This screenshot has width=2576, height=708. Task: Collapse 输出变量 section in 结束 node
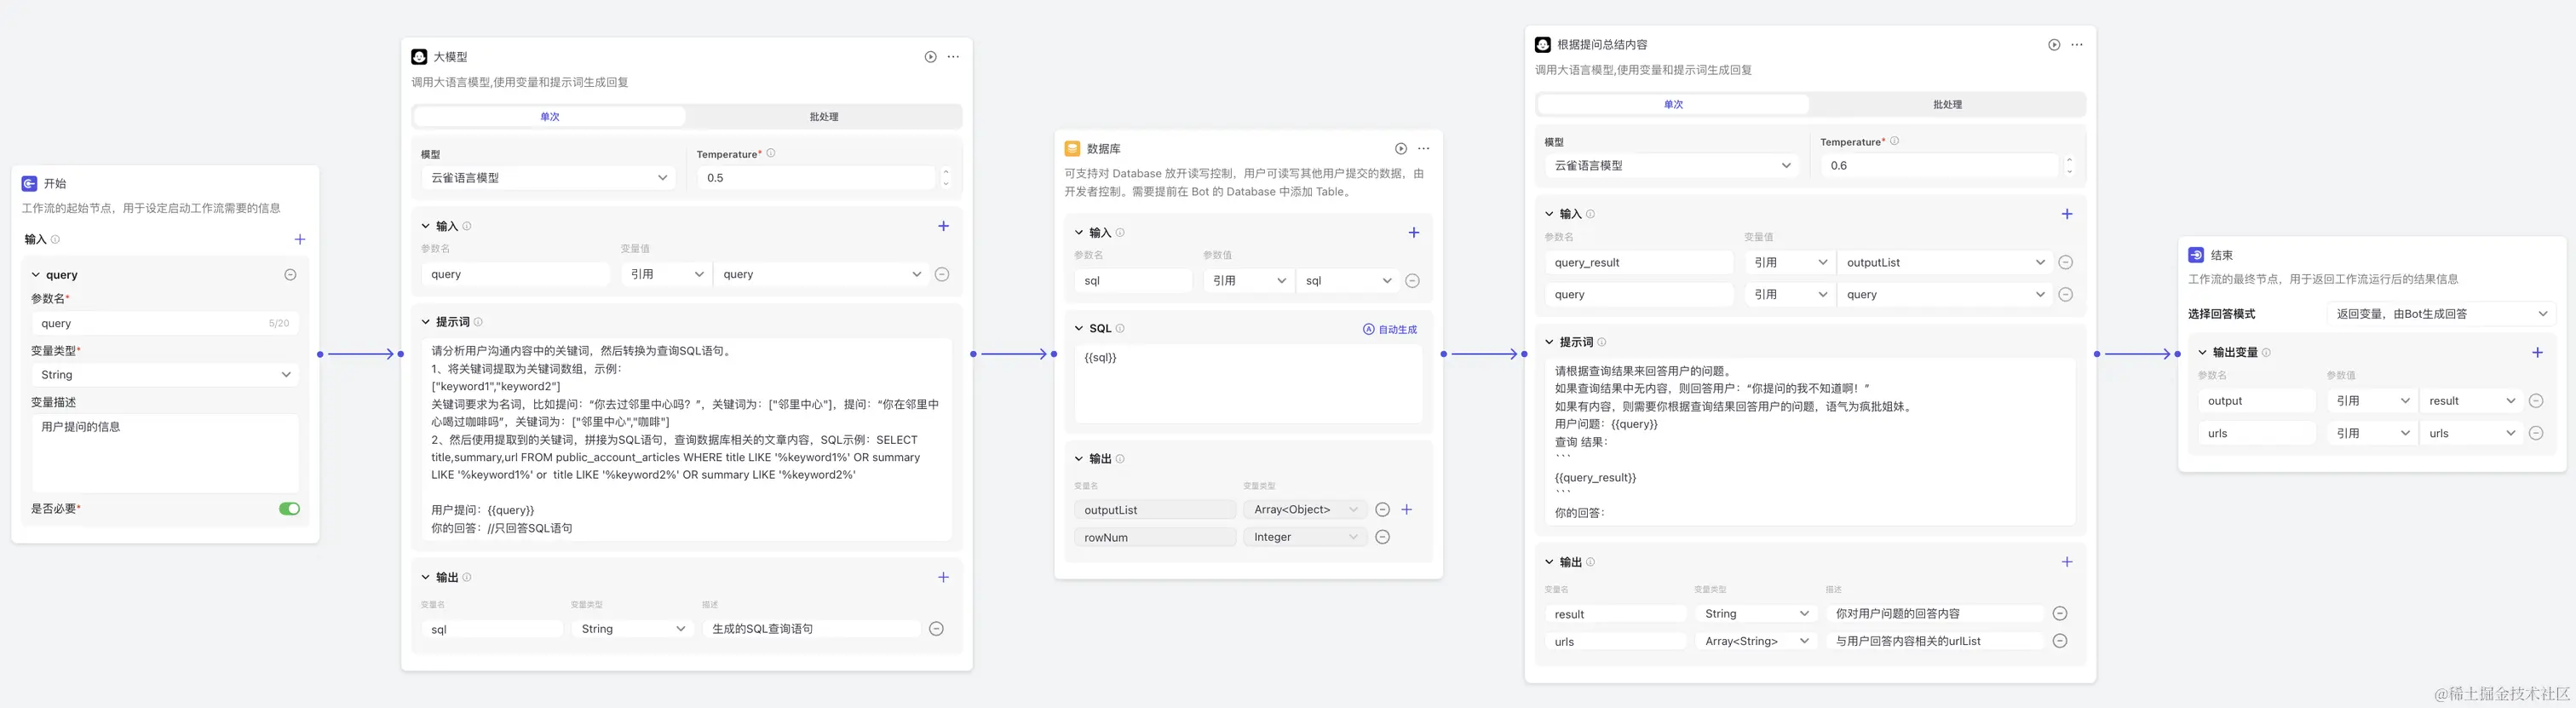click(2202, 352)
